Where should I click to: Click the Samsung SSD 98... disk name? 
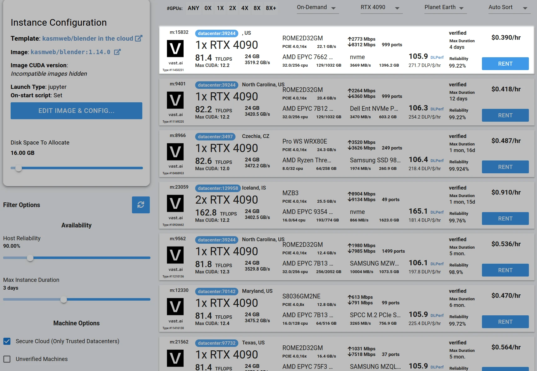pyautogui.click(x=375, y=160)
